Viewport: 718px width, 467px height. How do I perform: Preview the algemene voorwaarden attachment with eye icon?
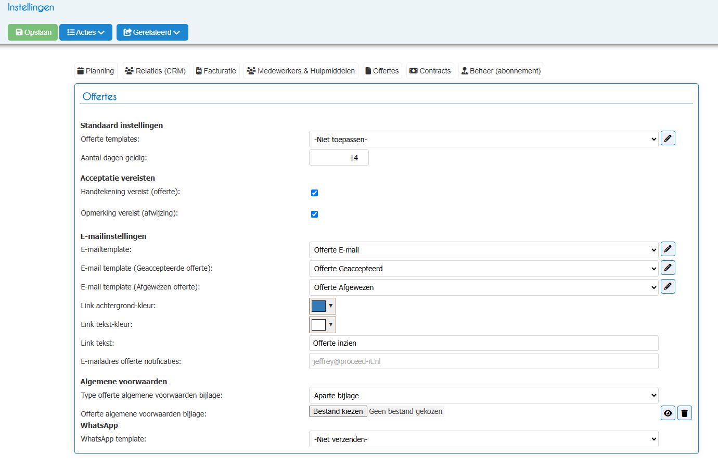click(668, 413)
